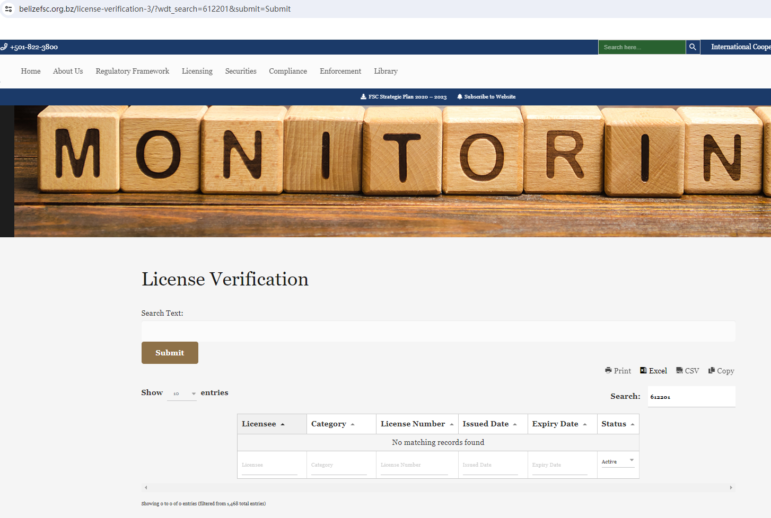771x518 pixels.
Task: Sort table by Status column
Action: [x=618, y=424]
